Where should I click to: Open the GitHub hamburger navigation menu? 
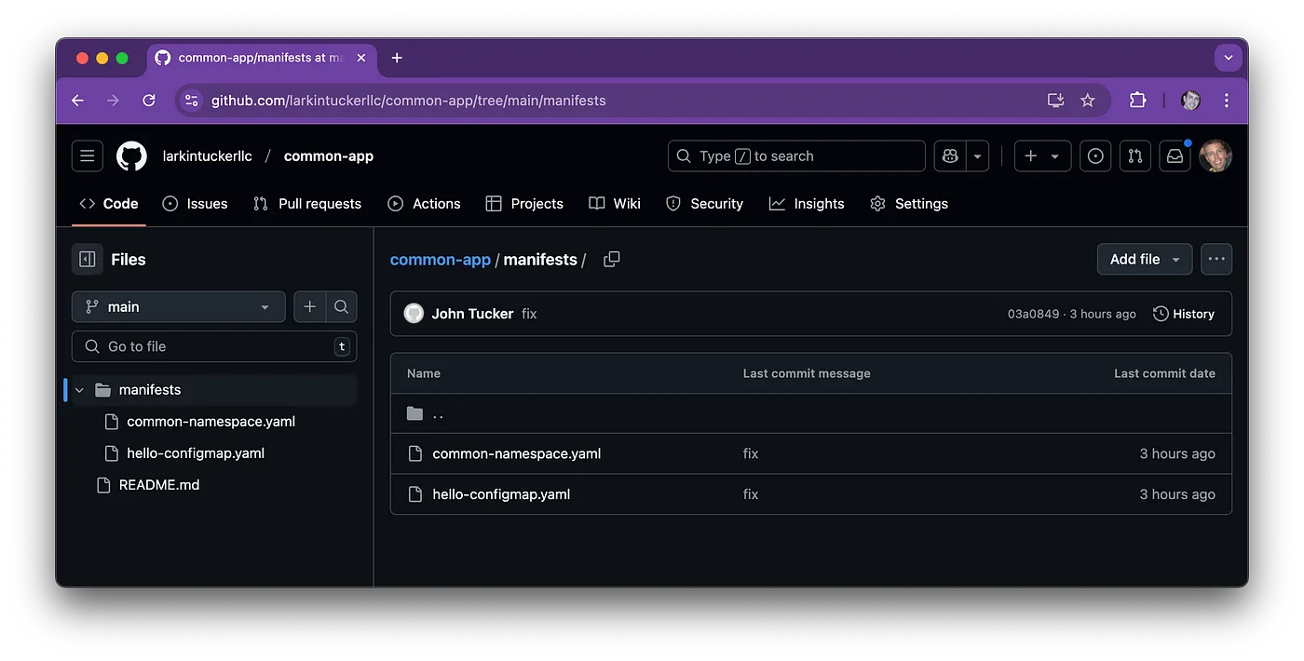point(88,156)
